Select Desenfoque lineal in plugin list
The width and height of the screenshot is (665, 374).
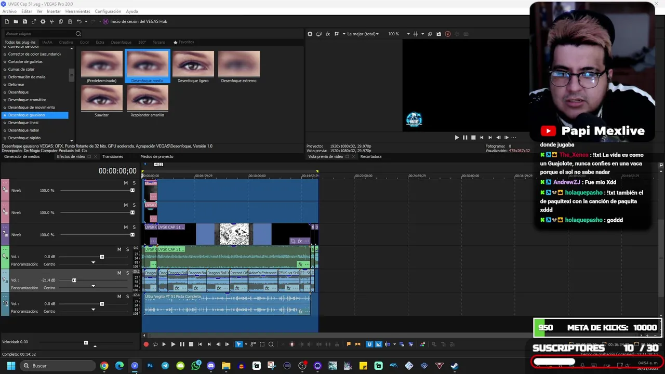[x=23, y=123]
